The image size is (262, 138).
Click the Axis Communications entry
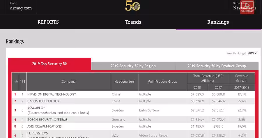click(x=44, y=126)
